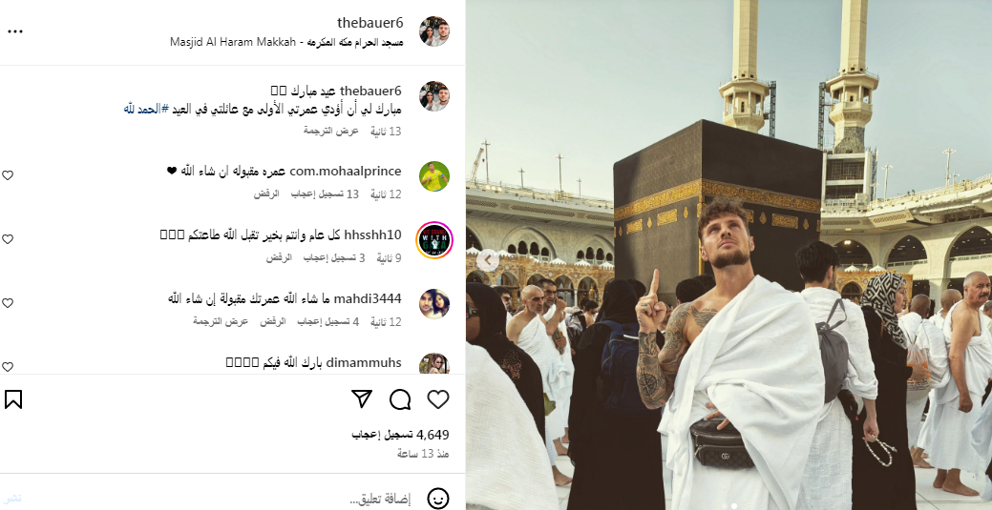992x510 pixels.
Task: Open Masjid Al Haram Makkah location link
Action: 286,42
